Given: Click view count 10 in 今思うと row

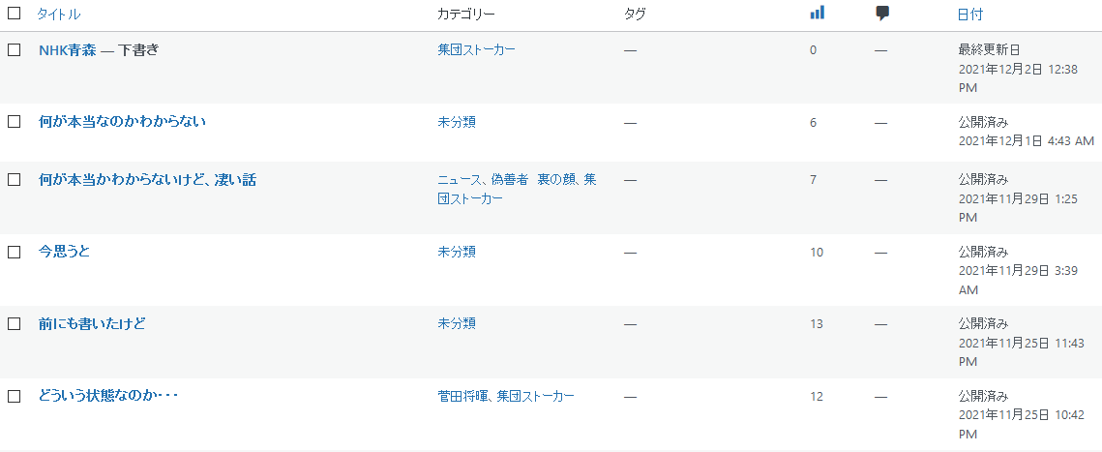Looking at the screenshot, I should point(817,252).
